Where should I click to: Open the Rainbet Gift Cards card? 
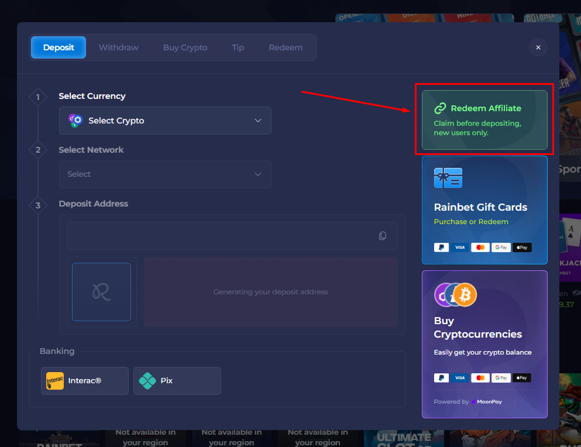(x=484, y=210)
